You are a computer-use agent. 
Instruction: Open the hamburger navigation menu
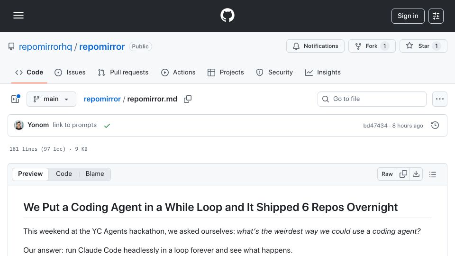(x=18, y=15)
